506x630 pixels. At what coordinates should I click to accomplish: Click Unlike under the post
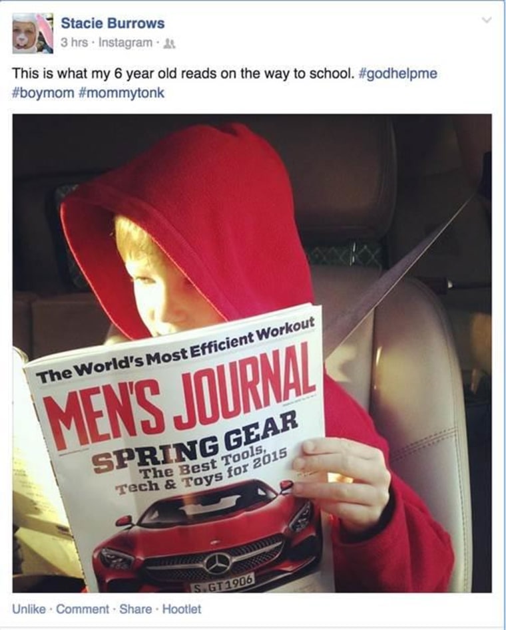tap(29, 609)
